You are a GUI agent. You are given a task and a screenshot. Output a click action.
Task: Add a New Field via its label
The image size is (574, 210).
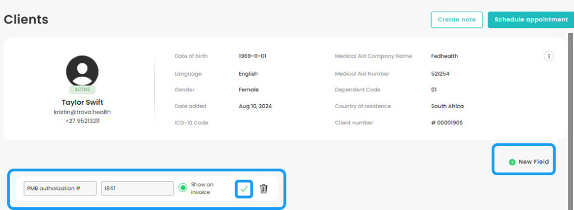pos(534,162)
